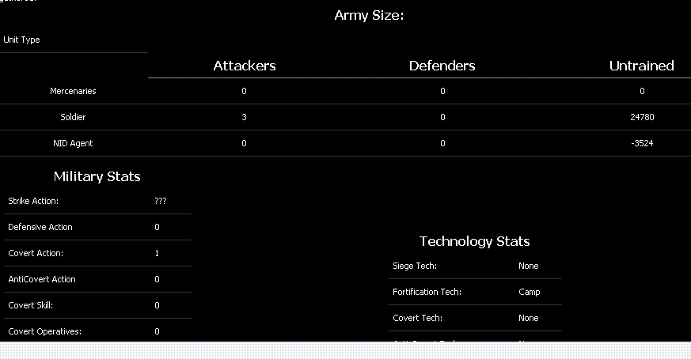Select the Unit Type label

[21, 40]
